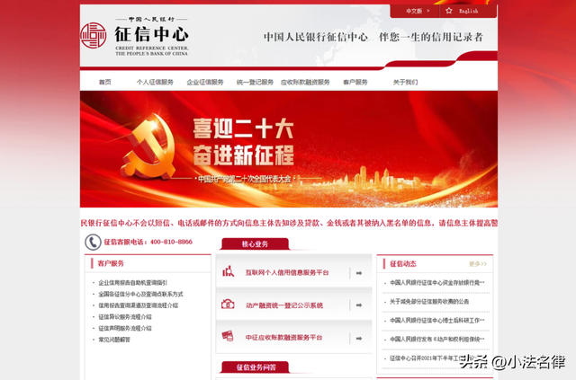Click the 客户服务 panel heading
This screenshot has width=576, height=380.
click(x=111, y=263)
